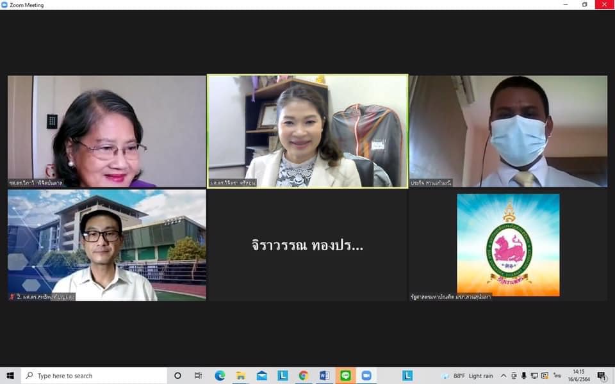Open File Explorer from the taskbar
615x384 pixels.
point(241,376)
